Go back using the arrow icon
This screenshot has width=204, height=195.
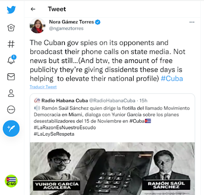pyautogui.click(x=33, y=9)
